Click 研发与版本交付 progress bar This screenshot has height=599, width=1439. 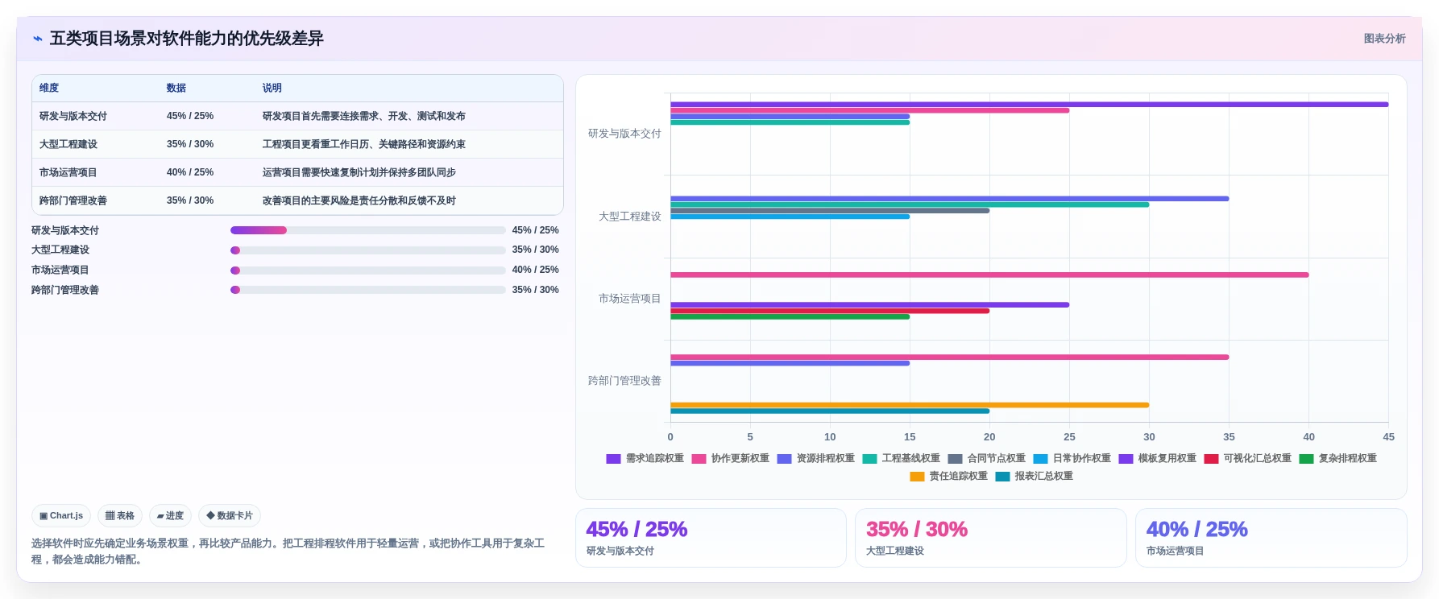[368, 230]
